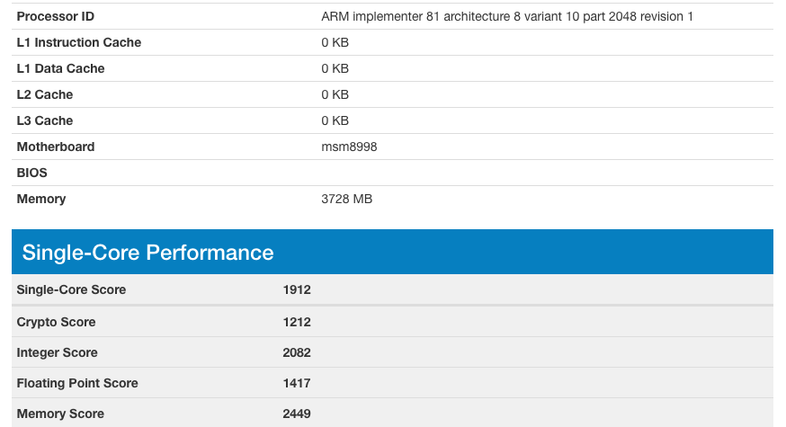Click the Processor ID label

tap(56, 16)
